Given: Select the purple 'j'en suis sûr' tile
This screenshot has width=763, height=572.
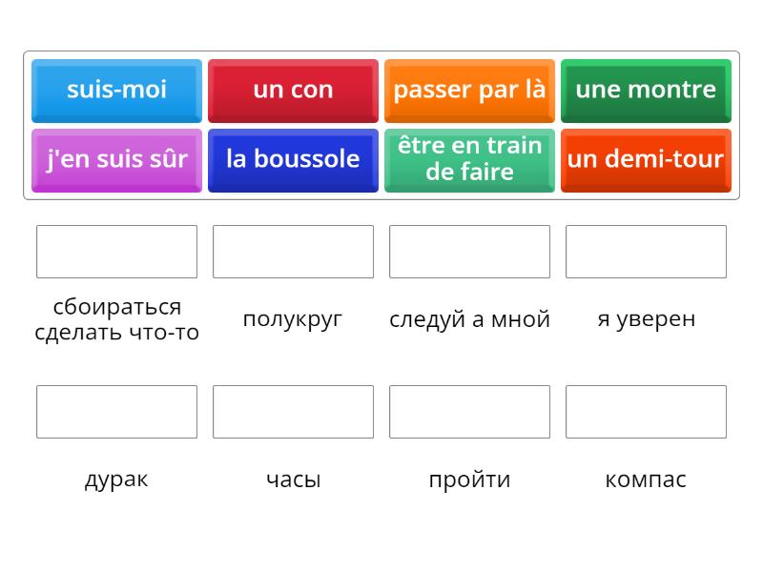Looking at the screenshot, I should (116, 159).
